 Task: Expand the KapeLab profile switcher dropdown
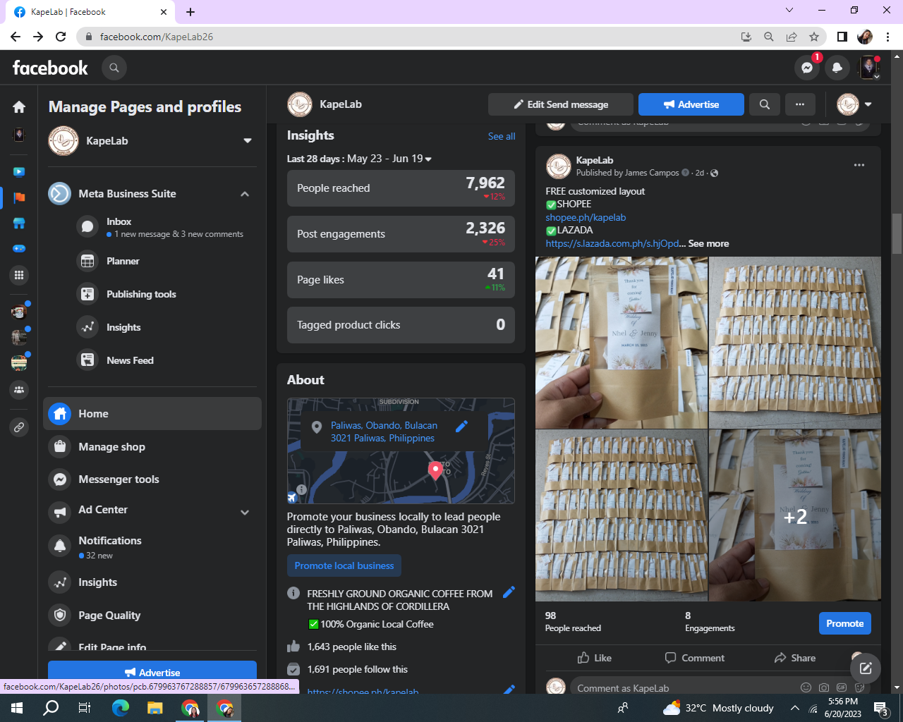248,141
